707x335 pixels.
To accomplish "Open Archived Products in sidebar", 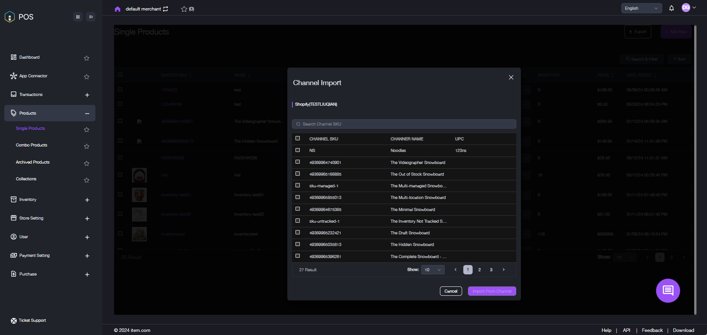I will click(x=33, y=162).
